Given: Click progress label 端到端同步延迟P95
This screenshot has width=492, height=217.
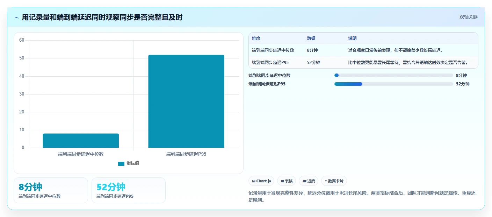Looking at the screenshot, I should (267, 84).
